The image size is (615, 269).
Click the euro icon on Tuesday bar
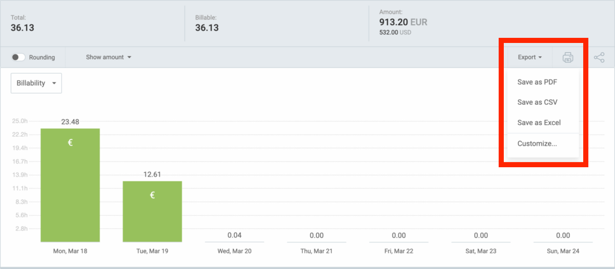(x=152, y=195)
